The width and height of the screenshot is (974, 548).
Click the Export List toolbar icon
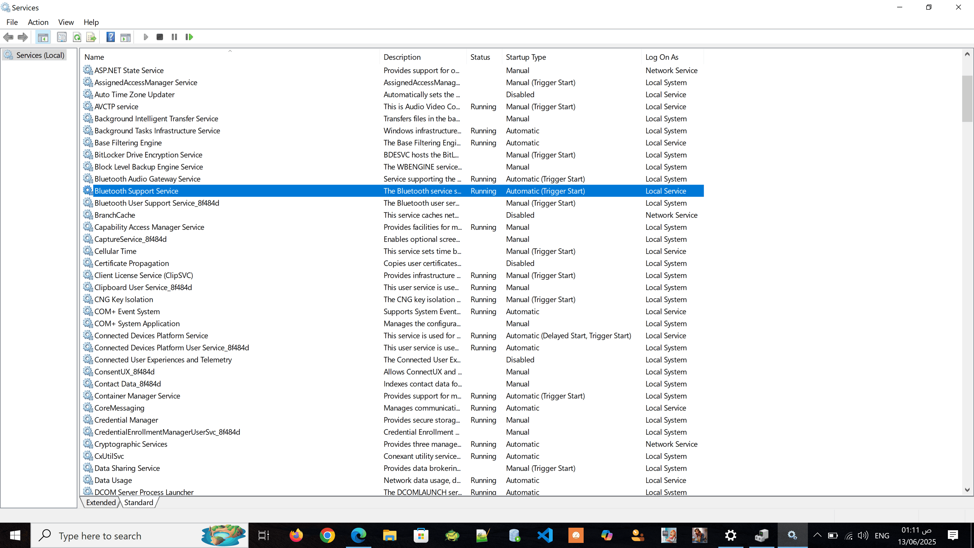coord(91,37)
